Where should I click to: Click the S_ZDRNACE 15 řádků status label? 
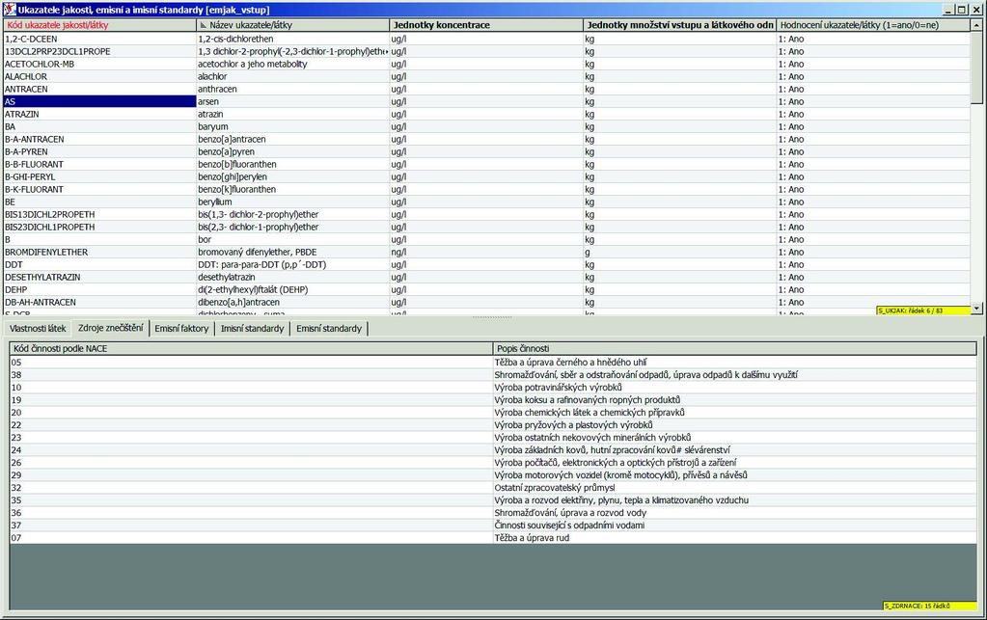(x=930, y=607)
